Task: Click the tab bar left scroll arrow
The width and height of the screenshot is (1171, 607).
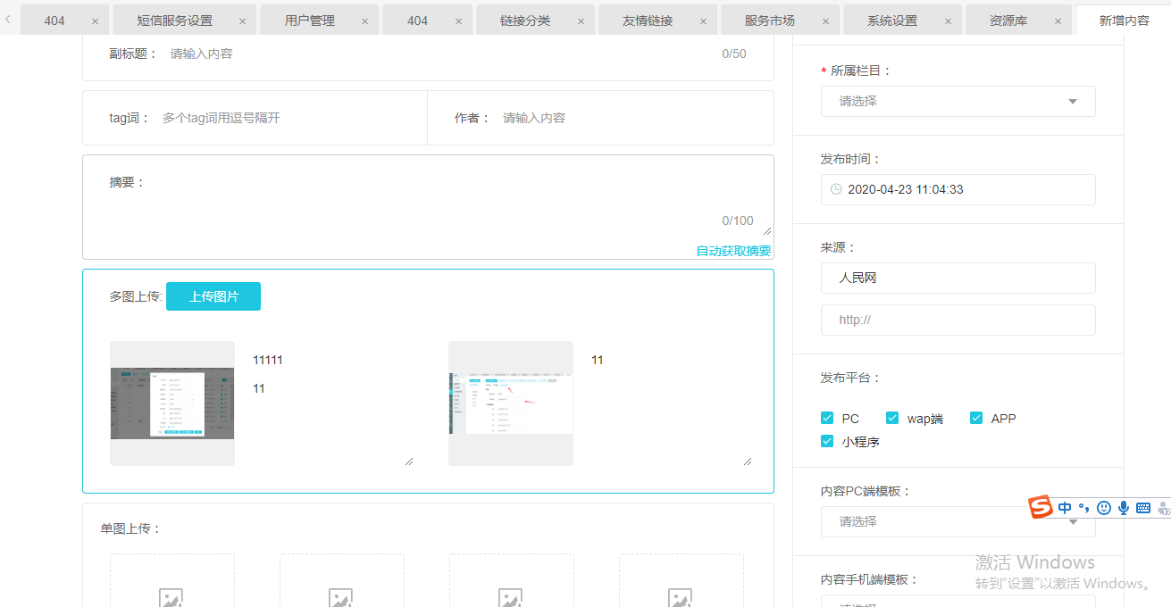Action: (x=8, y=19)
